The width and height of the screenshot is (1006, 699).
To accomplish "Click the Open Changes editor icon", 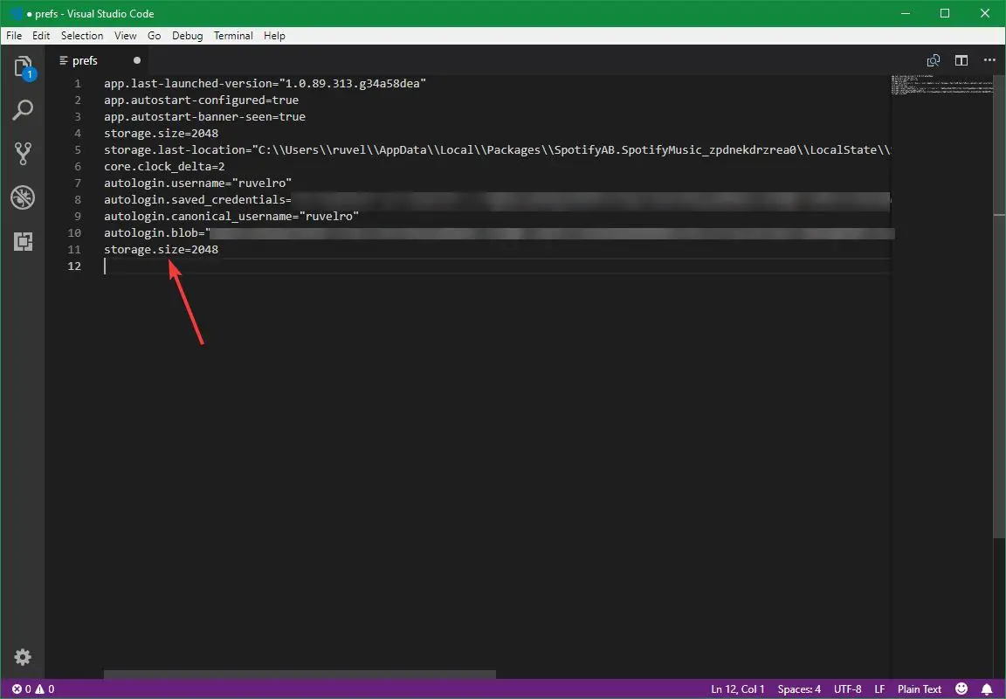I will pos(934,60).
